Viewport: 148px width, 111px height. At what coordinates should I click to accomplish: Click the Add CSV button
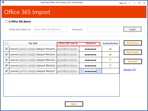tap(133, 61)
